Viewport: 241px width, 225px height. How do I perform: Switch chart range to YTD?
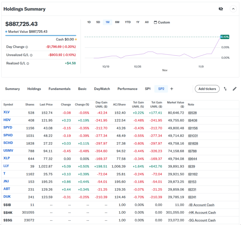coord(128,22)
